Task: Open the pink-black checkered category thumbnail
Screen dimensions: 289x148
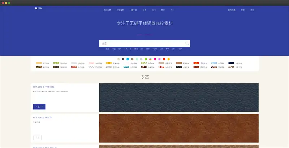Action: tap(214, 67)
